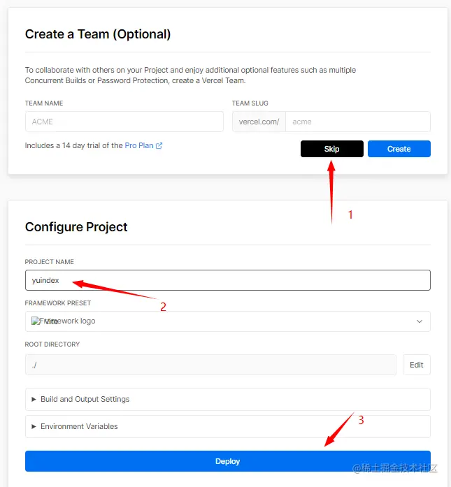Click the broken Framework logo image
The height and width of the screenshot is (487, 451).
(36, 321)
